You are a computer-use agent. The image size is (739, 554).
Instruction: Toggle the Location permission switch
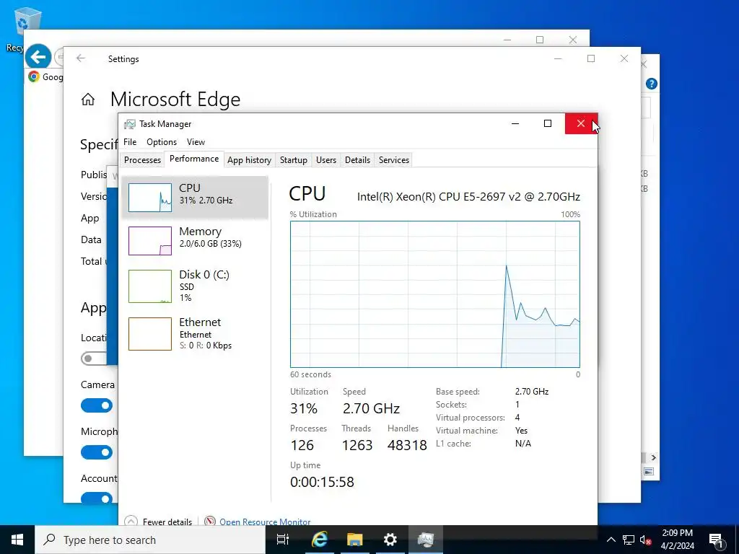[x=94, y=358]
